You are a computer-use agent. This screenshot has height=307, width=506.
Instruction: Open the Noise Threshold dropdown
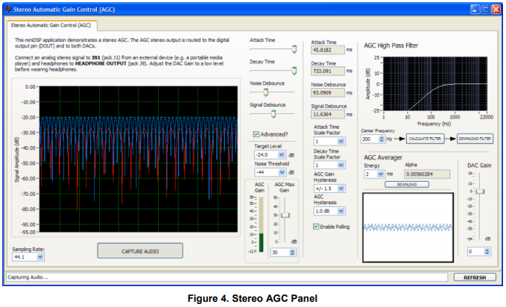point(282,172)
